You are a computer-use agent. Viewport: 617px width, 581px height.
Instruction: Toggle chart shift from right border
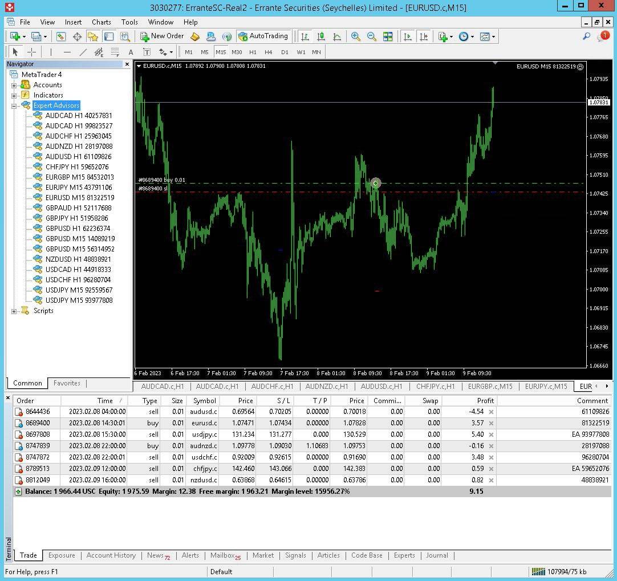click(424, 36)
